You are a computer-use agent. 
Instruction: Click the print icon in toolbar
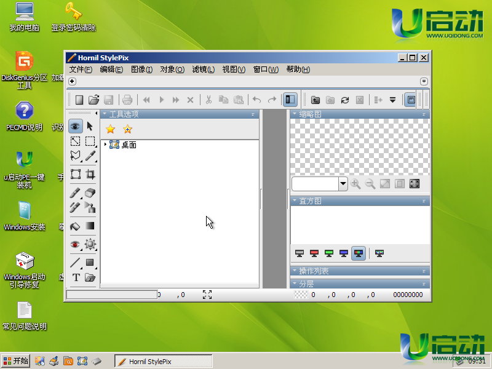127,100
